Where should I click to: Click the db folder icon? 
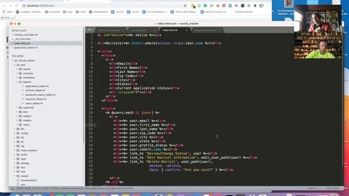(18, 138)
